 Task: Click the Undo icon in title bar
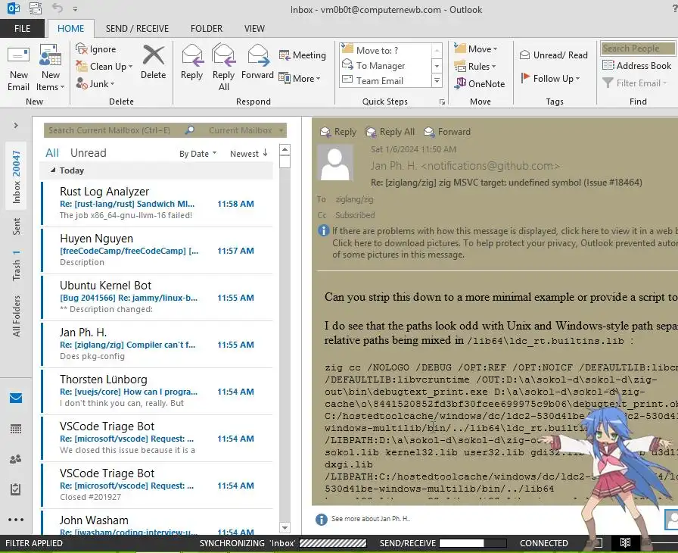[57, 8]
